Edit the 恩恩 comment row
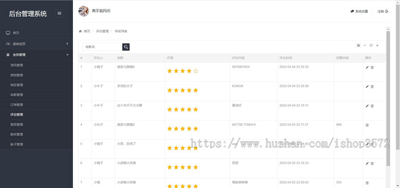 (367, 164)
